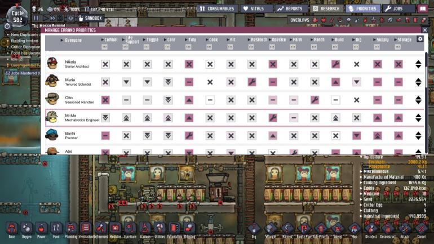Toggle Mi-Ma's Farm priority cell
Screen dimensions: 434x244
294,118
